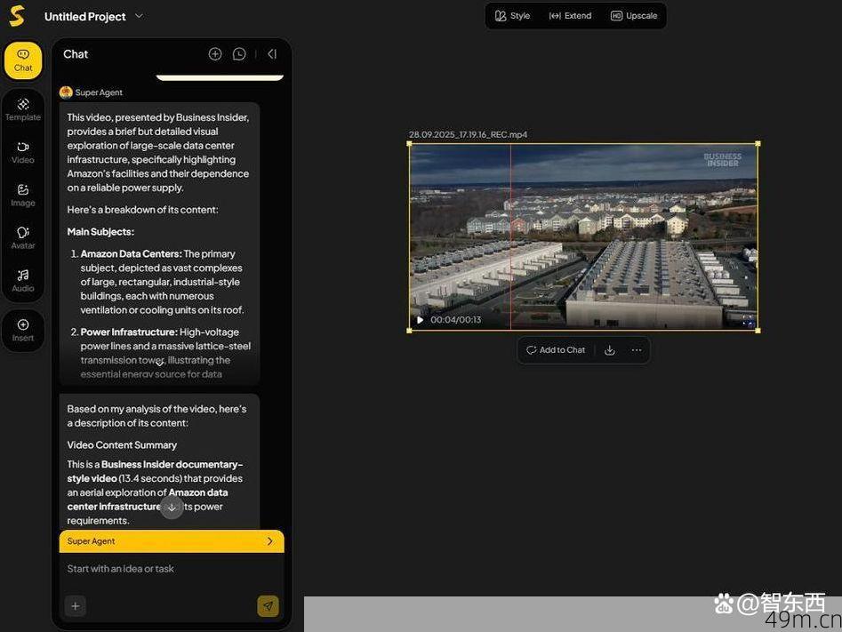The width and height of the screenshot is (842, 632).
Task: Click the video thumbnail on canvas
Action: coord(583,236)
